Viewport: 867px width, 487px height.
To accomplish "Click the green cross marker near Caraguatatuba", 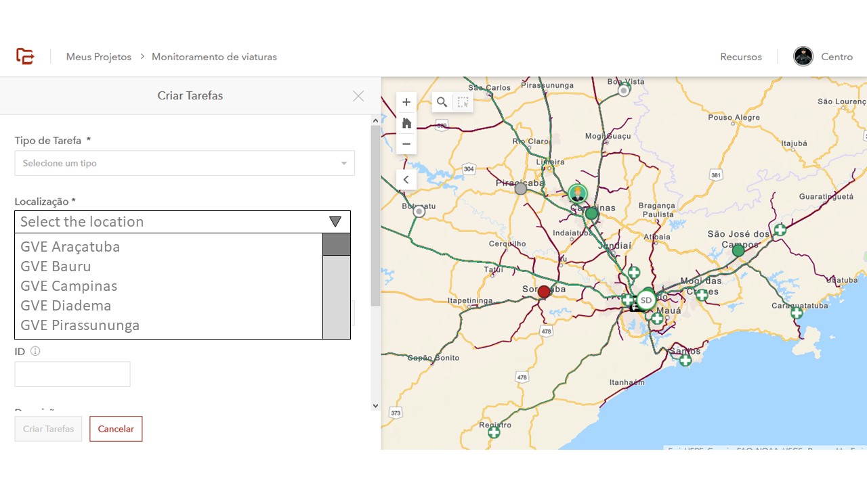I will [x=797, y=312].
